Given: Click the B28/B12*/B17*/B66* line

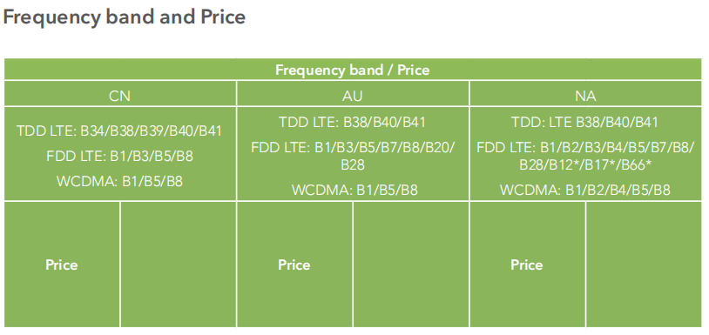Looking at the screenshot, I should pos(585,165).
